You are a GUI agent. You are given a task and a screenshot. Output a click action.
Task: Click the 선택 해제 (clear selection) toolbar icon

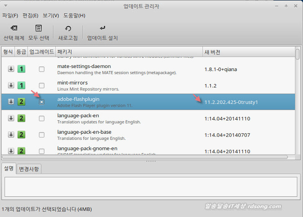pos(14,29)
